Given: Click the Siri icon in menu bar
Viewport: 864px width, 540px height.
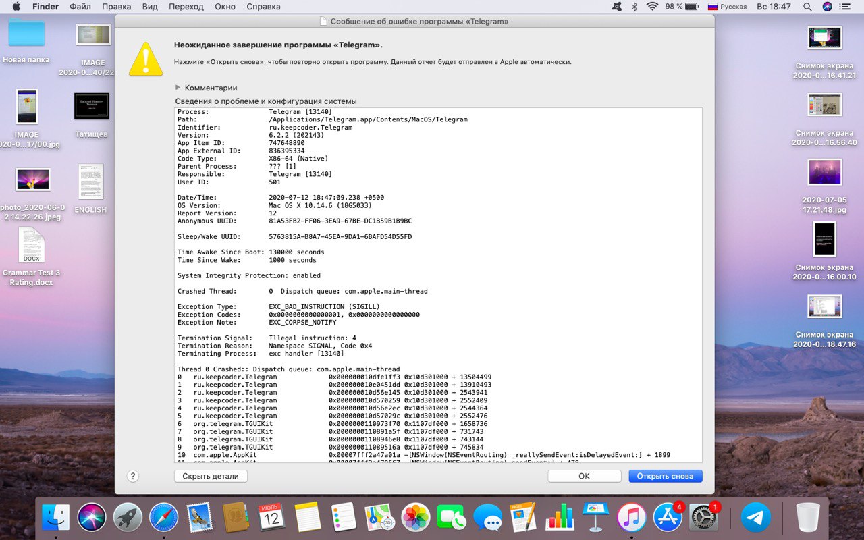Looking at the screenshot, I should click(x=828, y=7).
